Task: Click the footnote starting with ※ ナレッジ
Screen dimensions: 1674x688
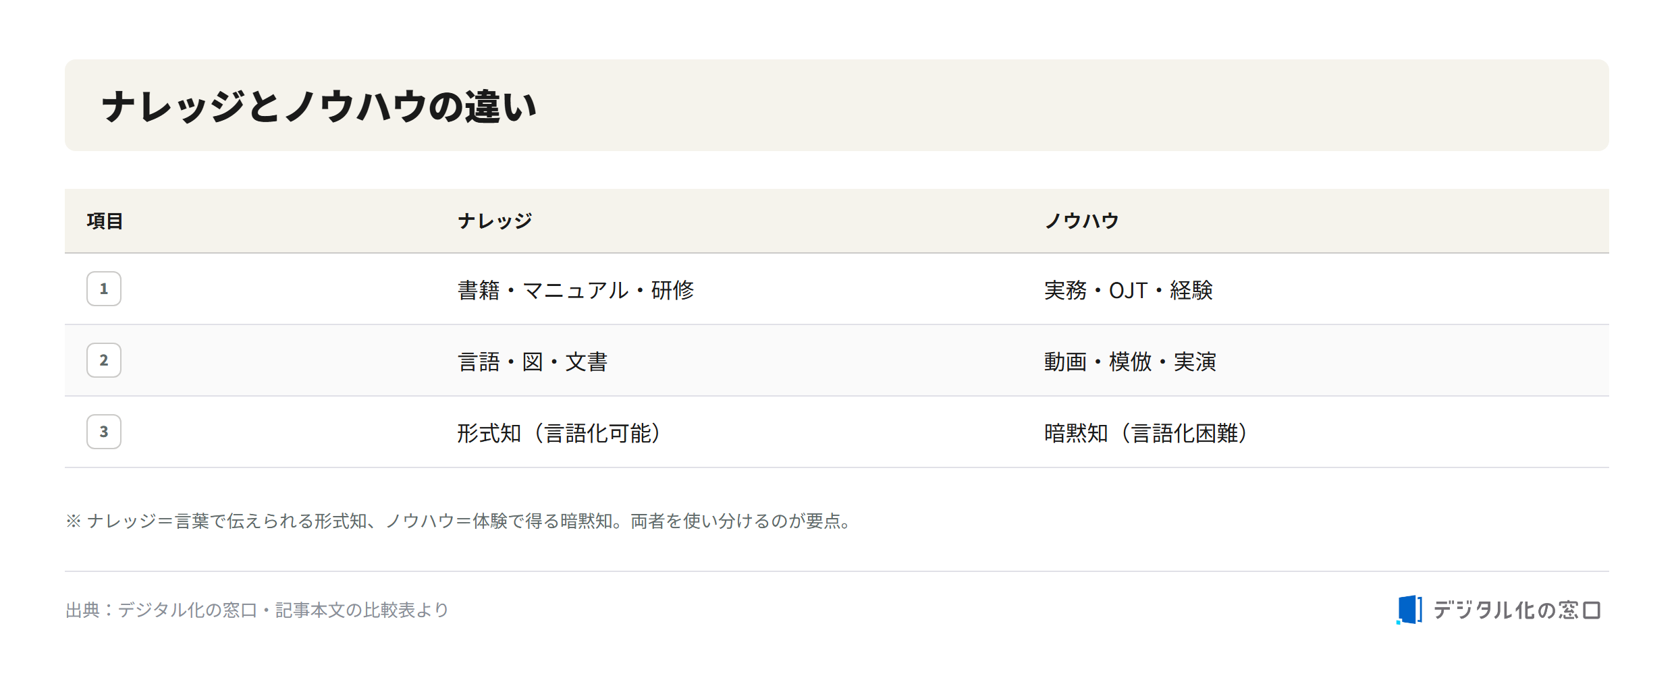Action: click(x=459, y=521)
